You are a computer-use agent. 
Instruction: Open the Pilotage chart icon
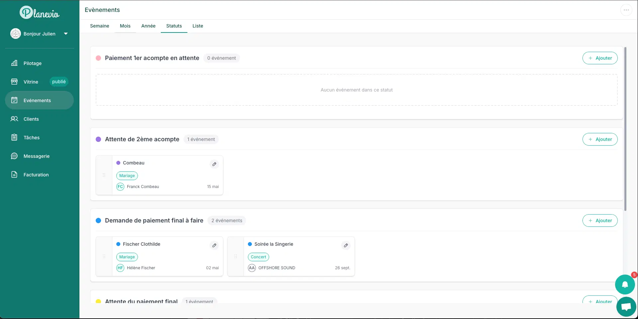[14, 63]
